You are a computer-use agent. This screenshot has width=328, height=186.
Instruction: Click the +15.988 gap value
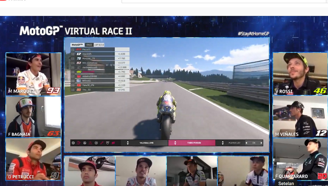point(122,67)
